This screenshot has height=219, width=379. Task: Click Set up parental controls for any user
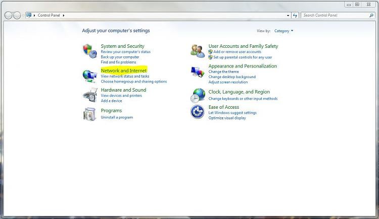click(x=243, y=57)
